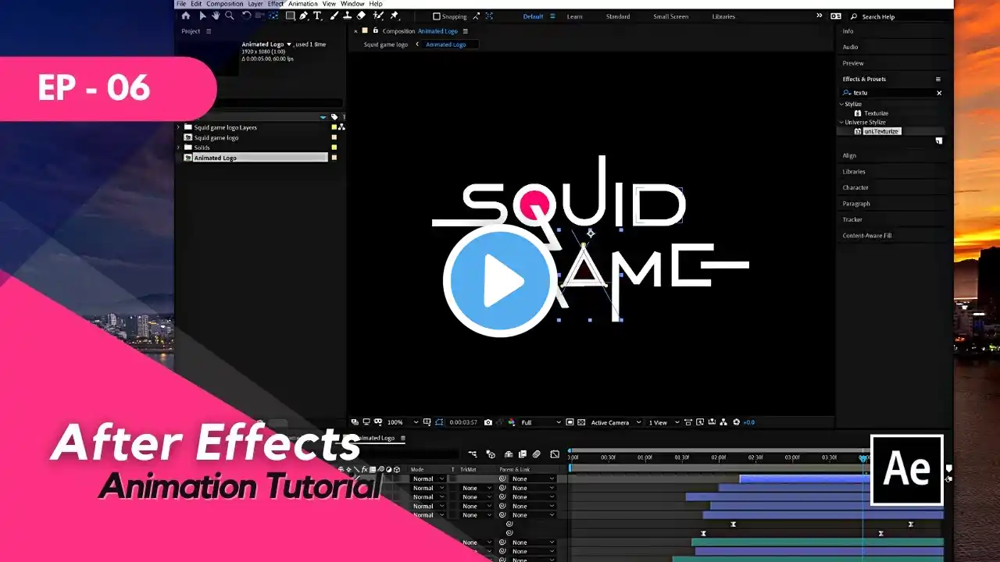This screenshot has width=1000, height=562.
Task: Open the Content-Aware Fill panel
Action: pos(867,236)
